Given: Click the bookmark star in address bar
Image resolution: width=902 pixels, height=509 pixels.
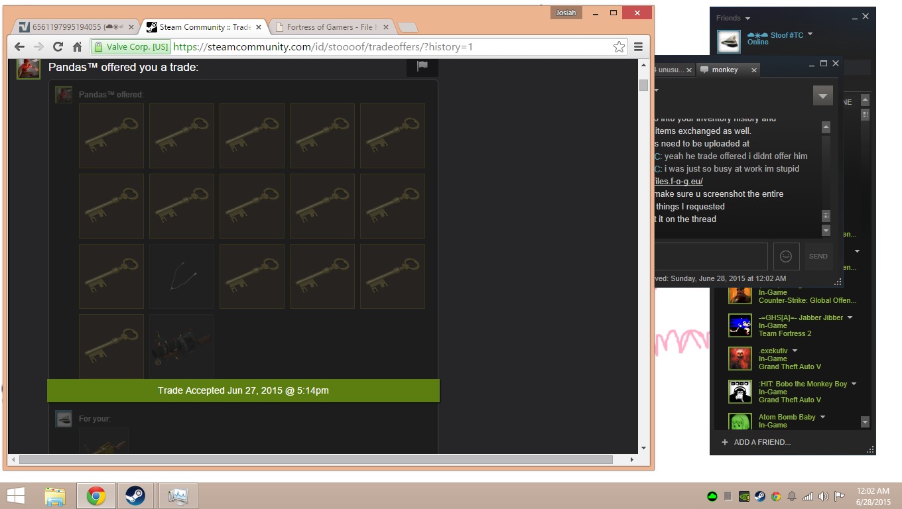Looking at the screenshot, I should pyautogui.click(x=619, y=46).
